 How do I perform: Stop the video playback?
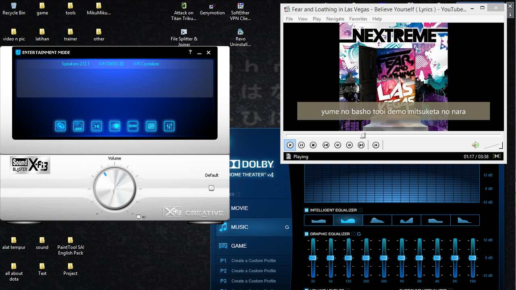click(x=313, y=145)
